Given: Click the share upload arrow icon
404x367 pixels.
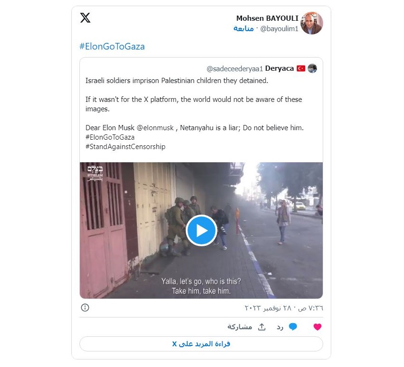Looking at the screenshot, I should (262, 326).
